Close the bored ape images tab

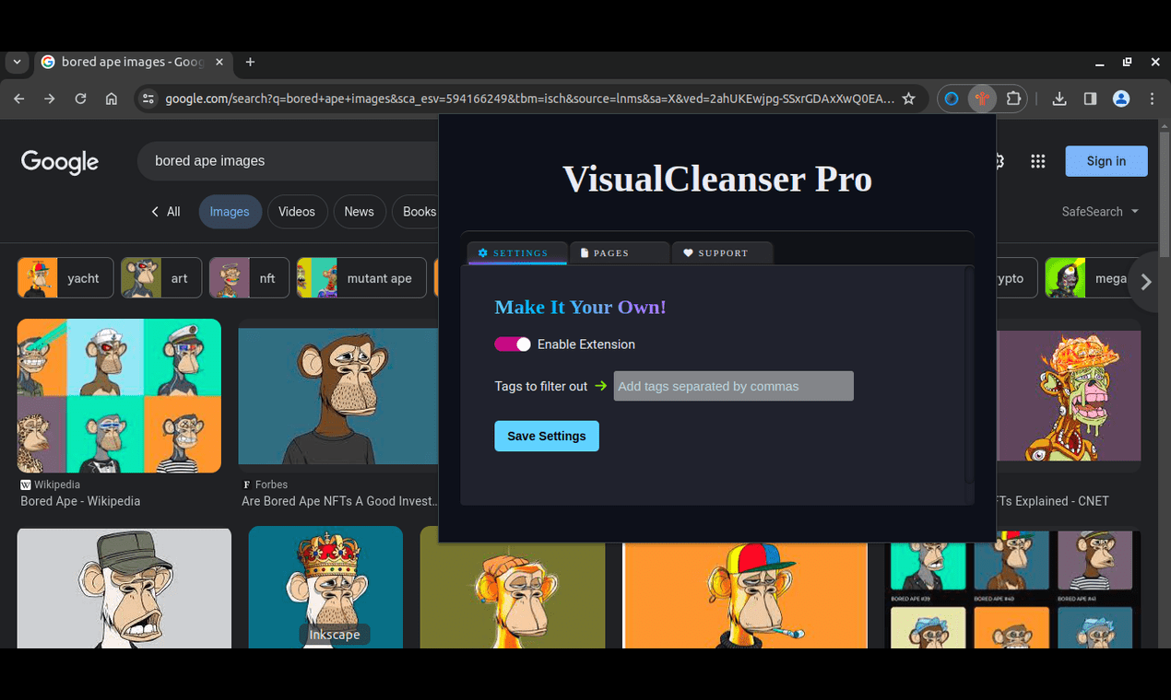click(x=219, y=62)
